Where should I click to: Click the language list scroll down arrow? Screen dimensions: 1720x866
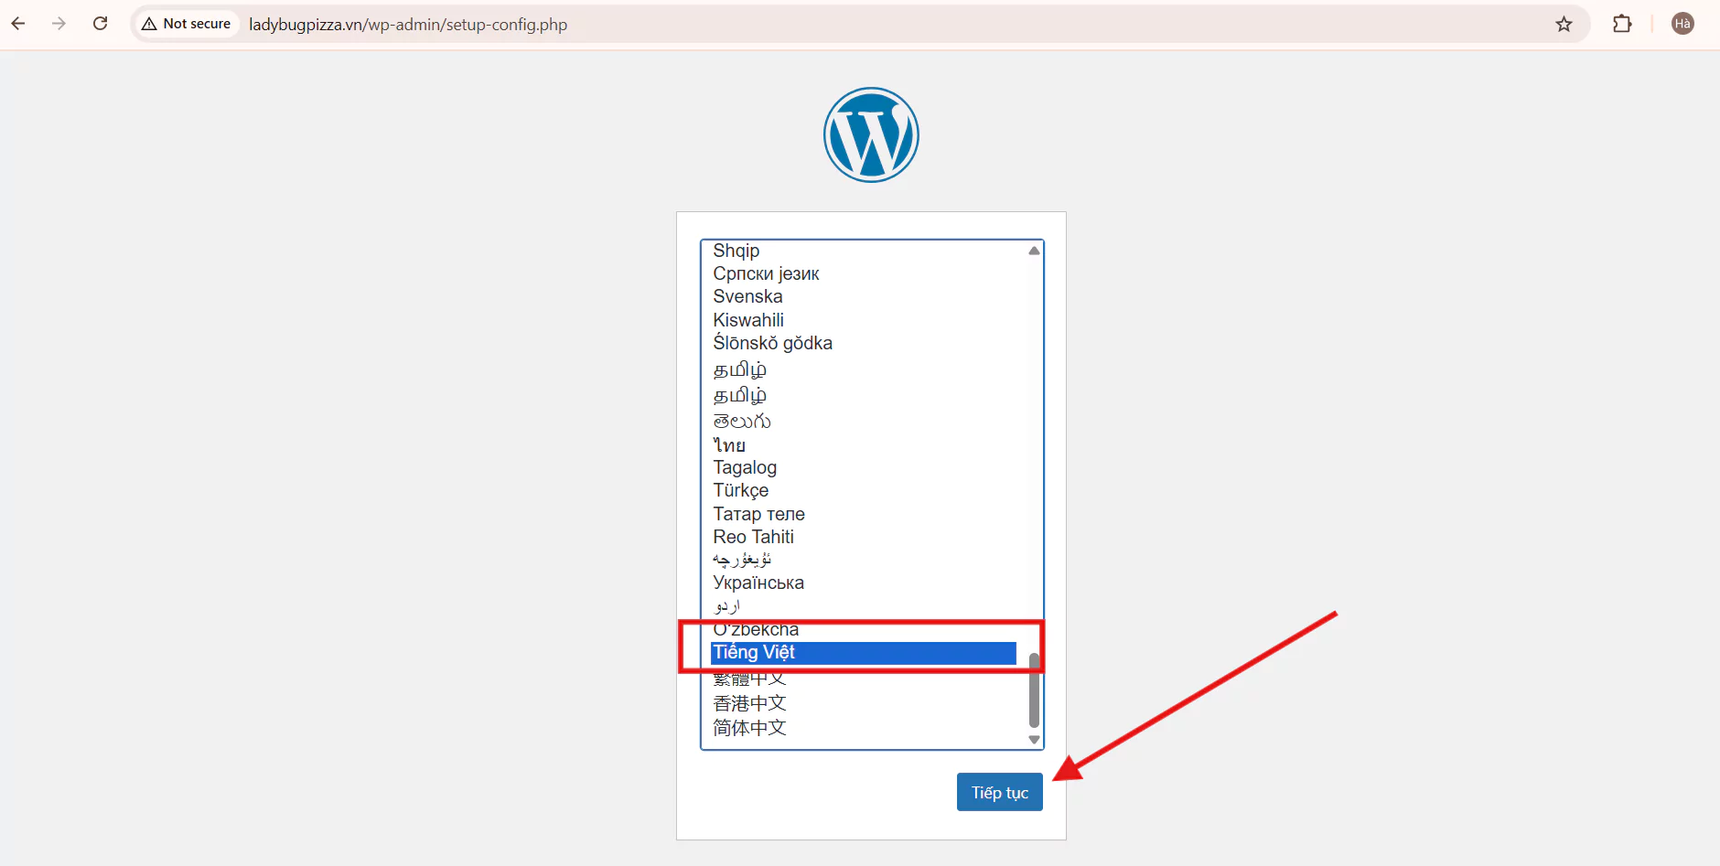click(x=1034, y=740)
